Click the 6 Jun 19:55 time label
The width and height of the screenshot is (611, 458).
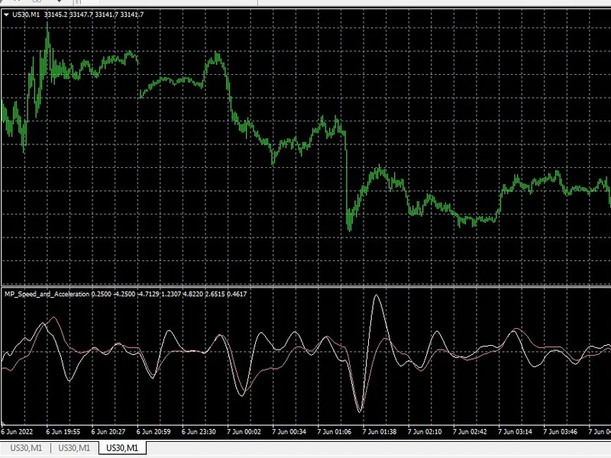(x=63, y=431)
